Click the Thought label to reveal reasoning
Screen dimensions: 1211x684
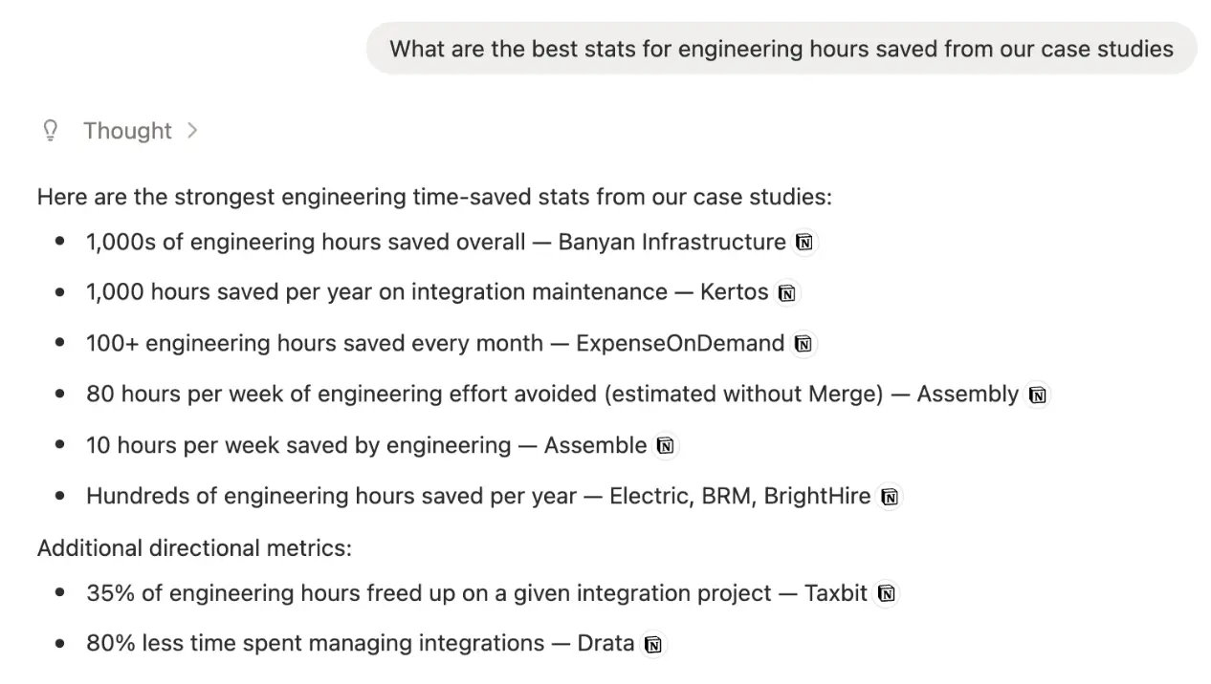coord(127,130)
